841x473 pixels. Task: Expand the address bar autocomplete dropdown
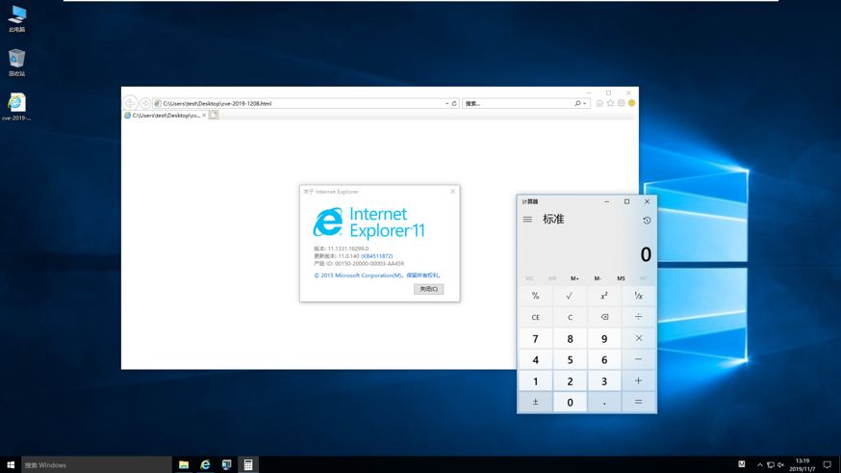coord(446,103)
